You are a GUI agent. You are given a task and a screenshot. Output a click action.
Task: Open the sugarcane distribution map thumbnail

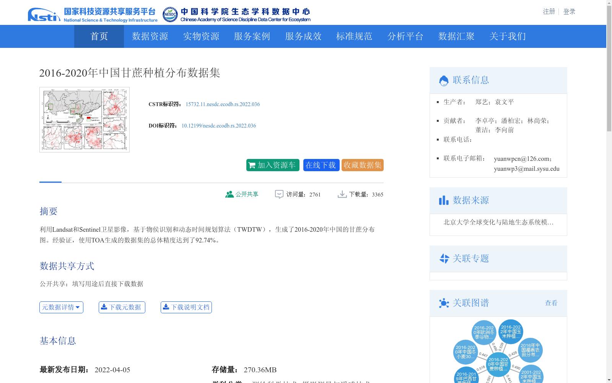[x=85, y=119]
